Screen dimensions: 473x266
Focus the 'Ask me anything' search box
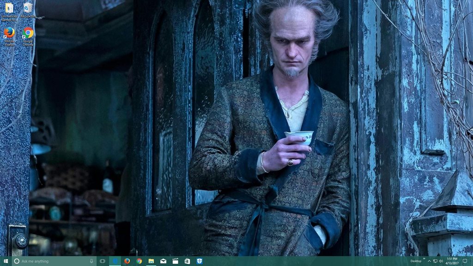point(54,261)
